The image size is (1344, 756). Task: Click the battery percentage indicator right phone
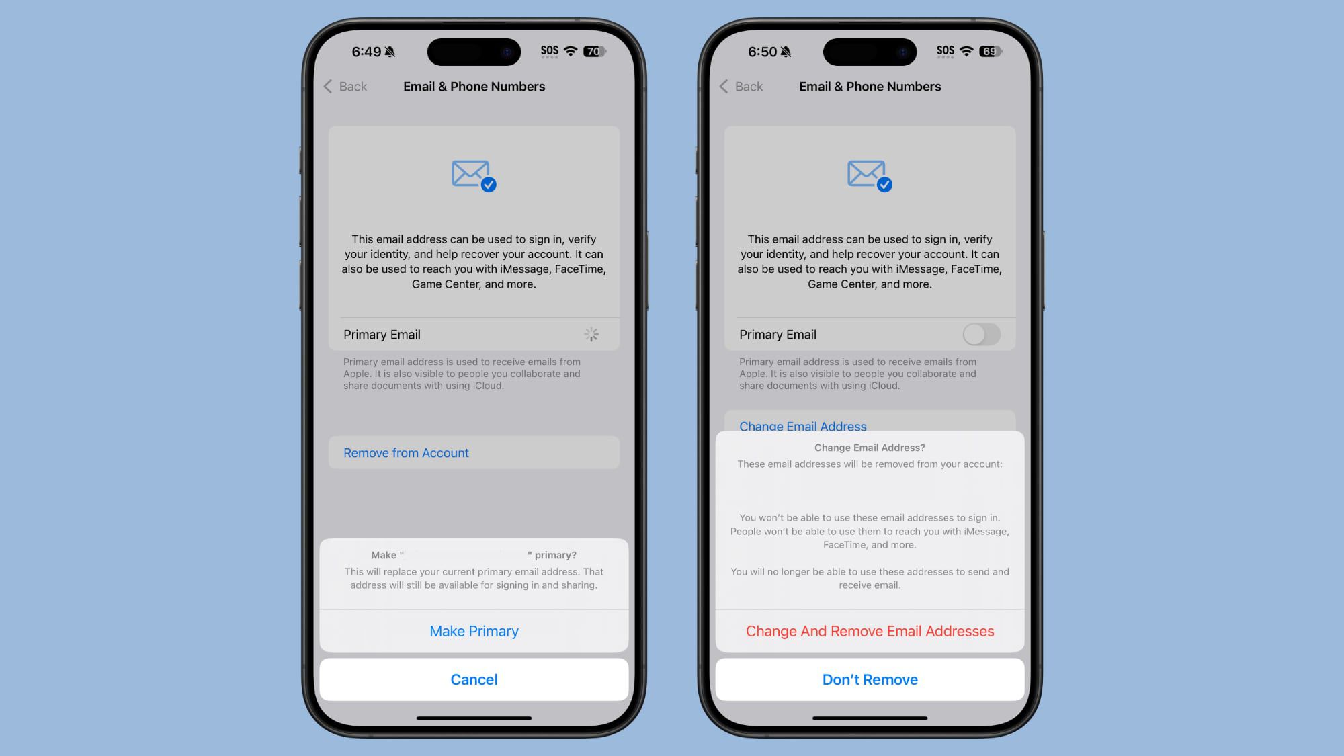991,51
